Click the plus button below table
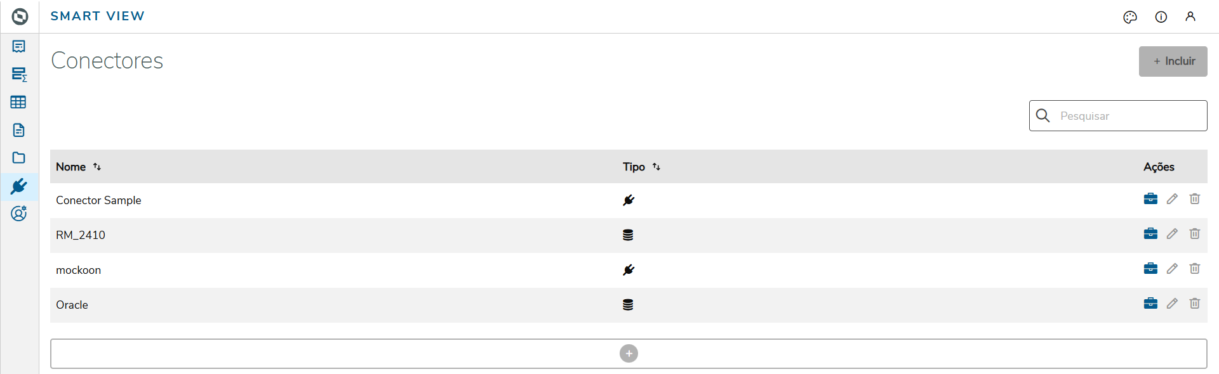 point(629,354)
